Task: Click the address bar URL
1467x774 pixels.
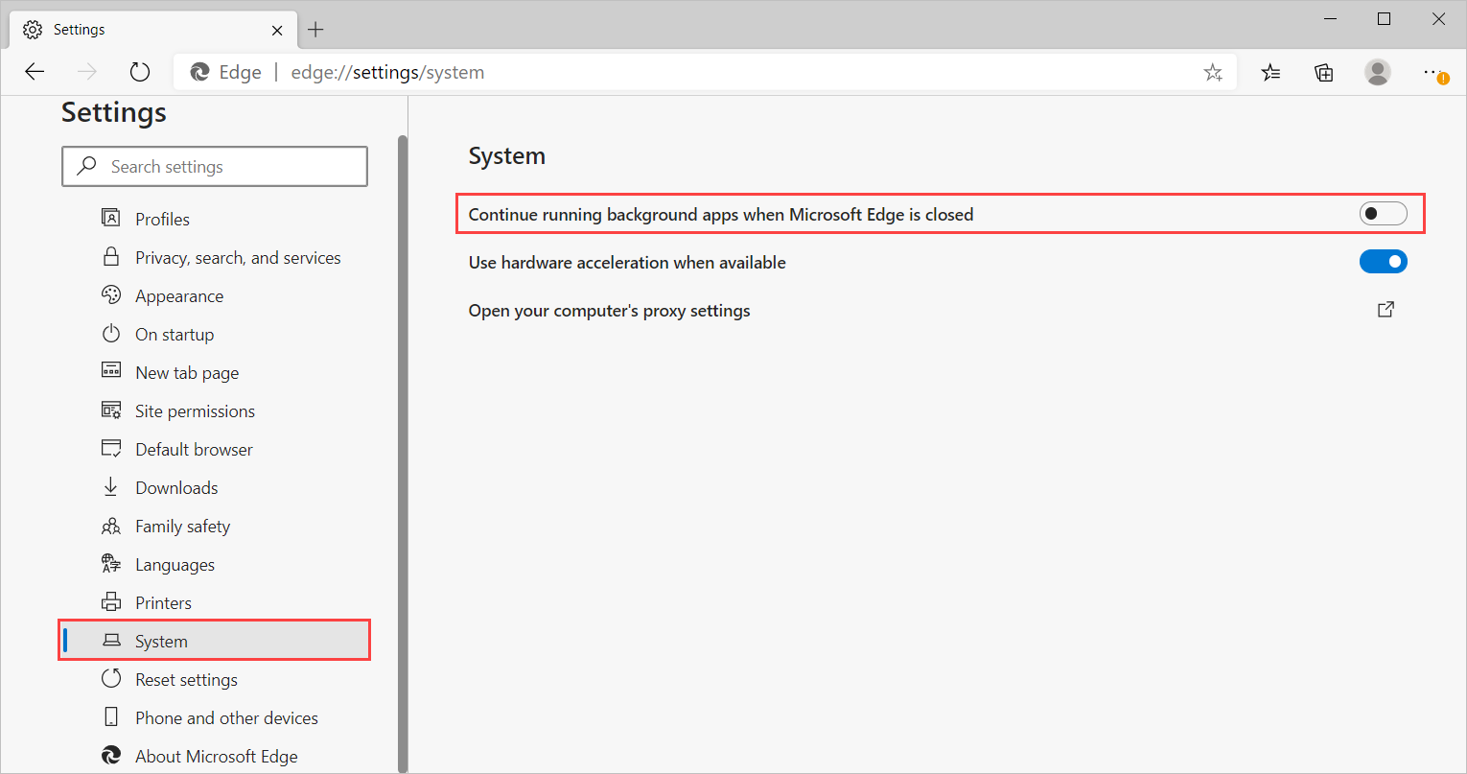Action: pyautogui.click(x=387, y=73)
